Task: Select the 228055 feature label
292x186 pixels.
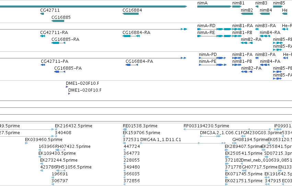Action: coord(132,160)
